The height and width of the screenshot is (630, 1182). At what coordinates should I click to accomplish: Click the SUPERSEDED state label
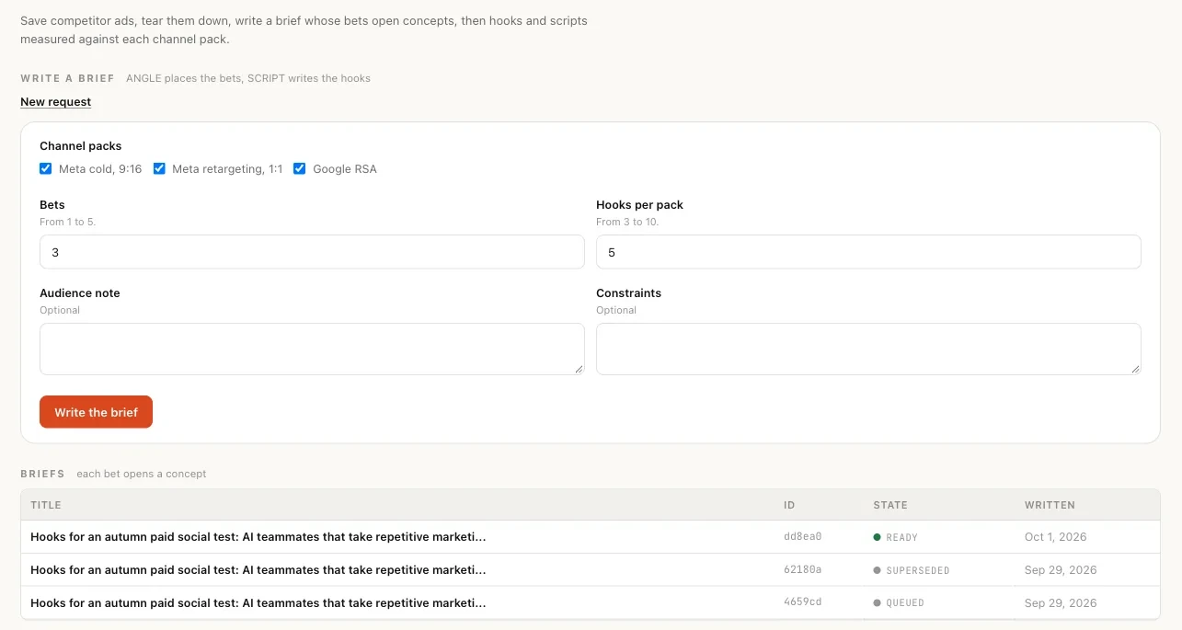[917, 570]
